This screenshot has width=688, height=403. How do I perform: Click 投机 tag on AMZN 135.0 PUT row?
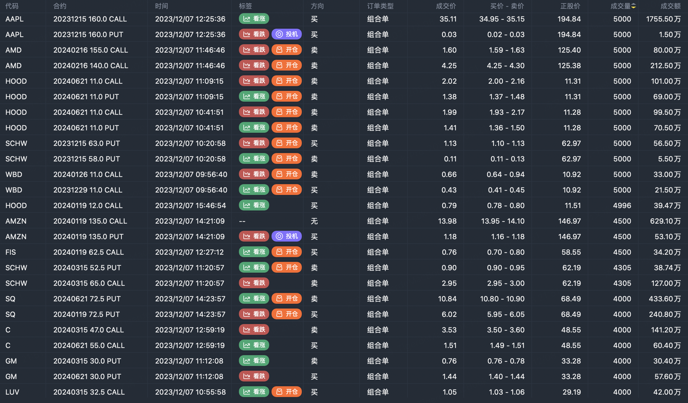(287, 236)
